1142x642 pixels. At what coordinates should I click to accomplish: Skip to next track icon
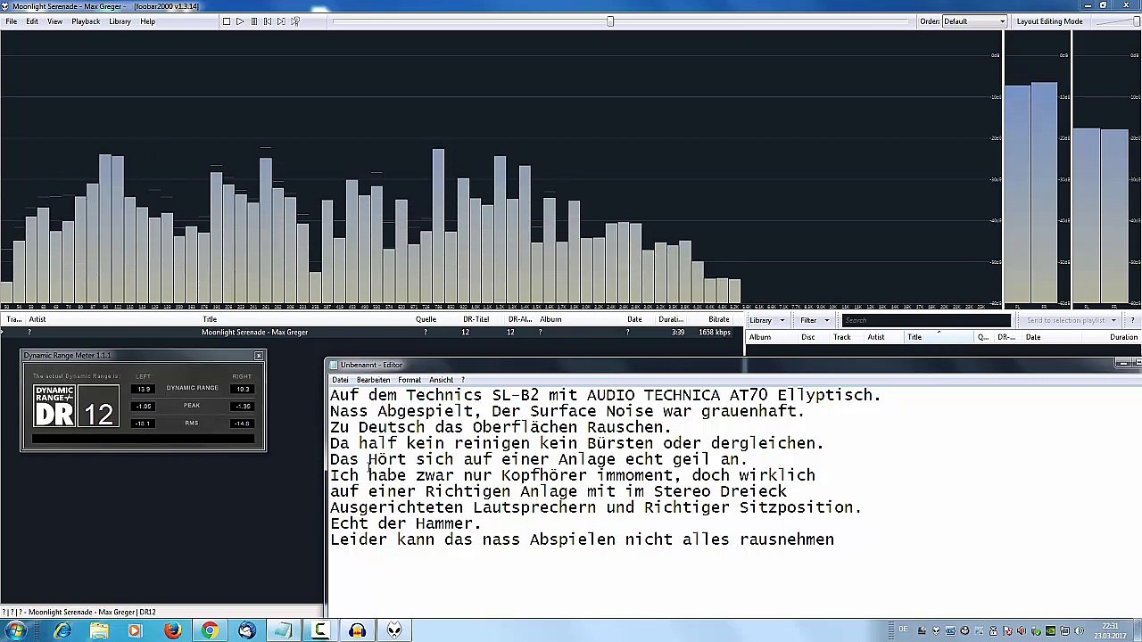(281, 21)
